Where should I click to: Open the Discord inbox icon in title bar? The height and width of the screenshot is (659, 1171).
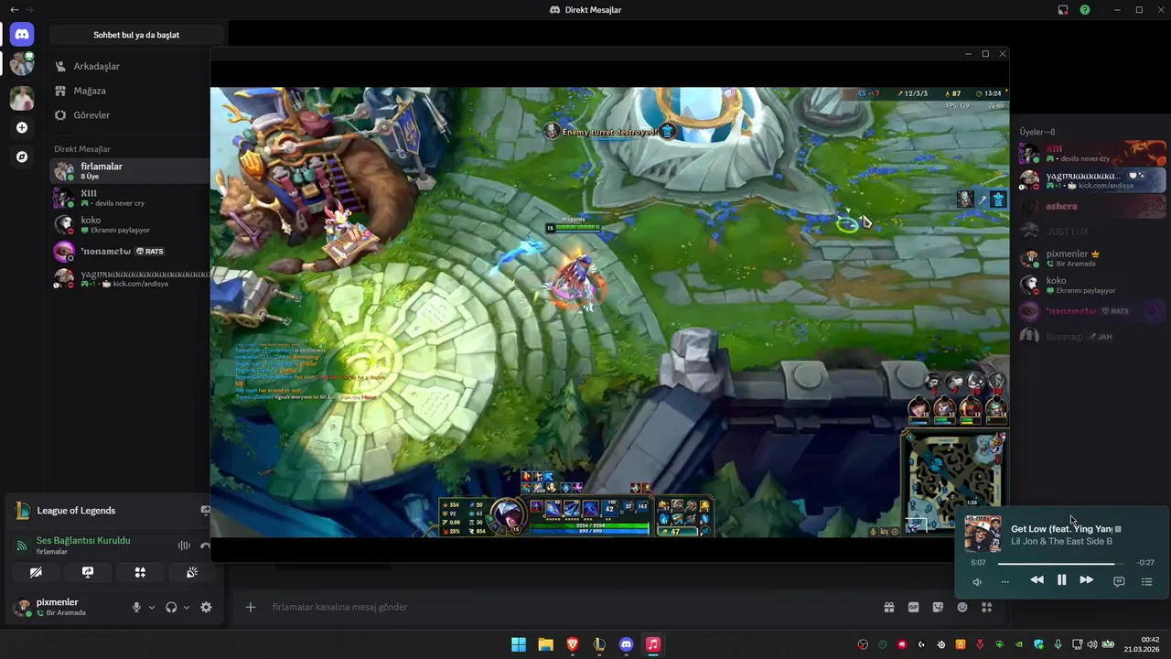coord(1063,10)
